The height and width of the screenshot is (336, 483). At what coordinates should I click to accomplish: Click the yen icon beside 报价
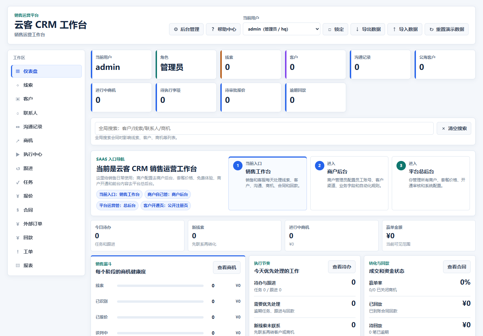[x=18, y=196]
